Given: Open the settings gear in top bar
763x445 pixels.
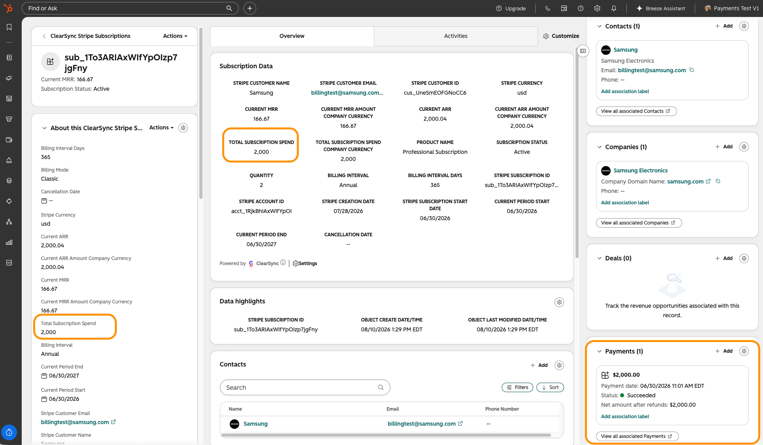Looking at the screenshot, I should click(597, 8).
